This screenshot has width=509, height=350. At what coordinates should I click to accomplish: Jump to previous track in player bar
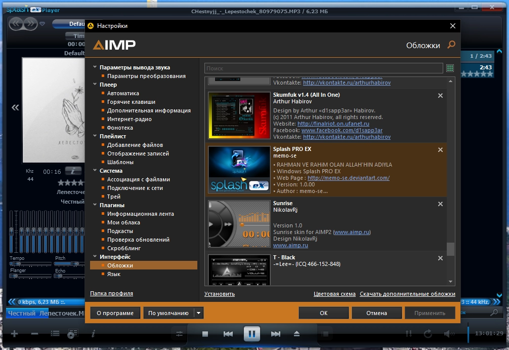(x=228, y=334)
